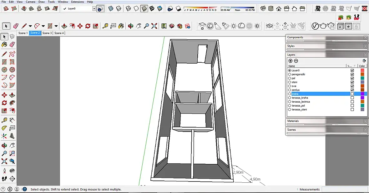This screenshot has height=193, width=369.
Task: Click the Delete Layer minus icon
Action: (296, 61)
